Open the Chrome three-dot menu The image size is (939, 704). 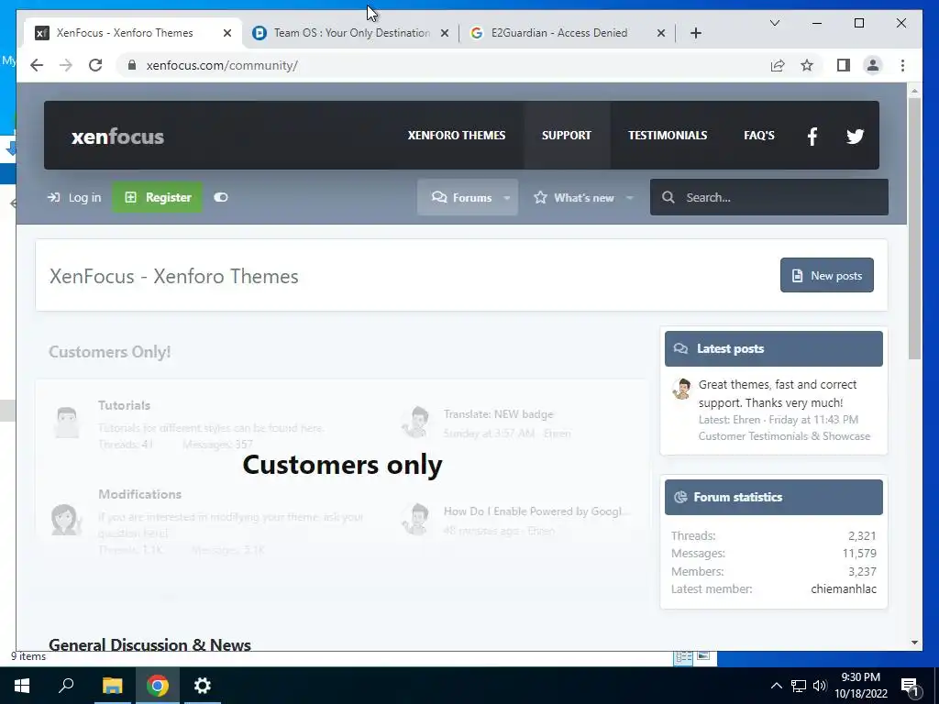pos(902,65)
